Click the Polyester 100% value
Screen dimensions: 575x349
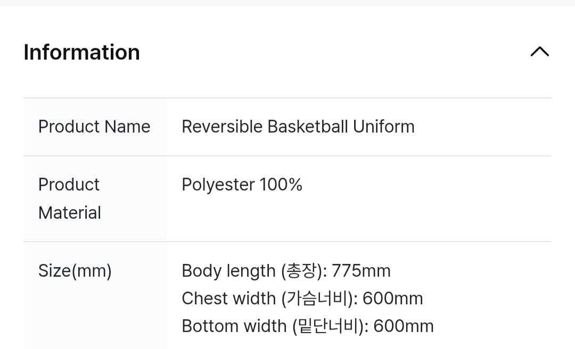(x=242, y=185)
